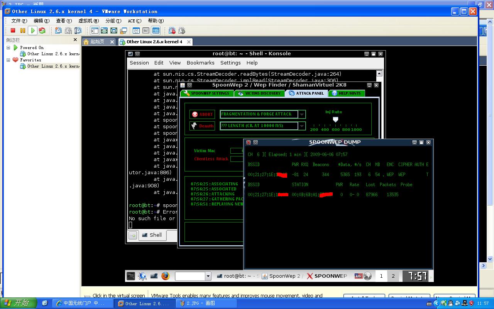Close the sidebar panel with X
494x309 pixels.
tap(75, 39)
